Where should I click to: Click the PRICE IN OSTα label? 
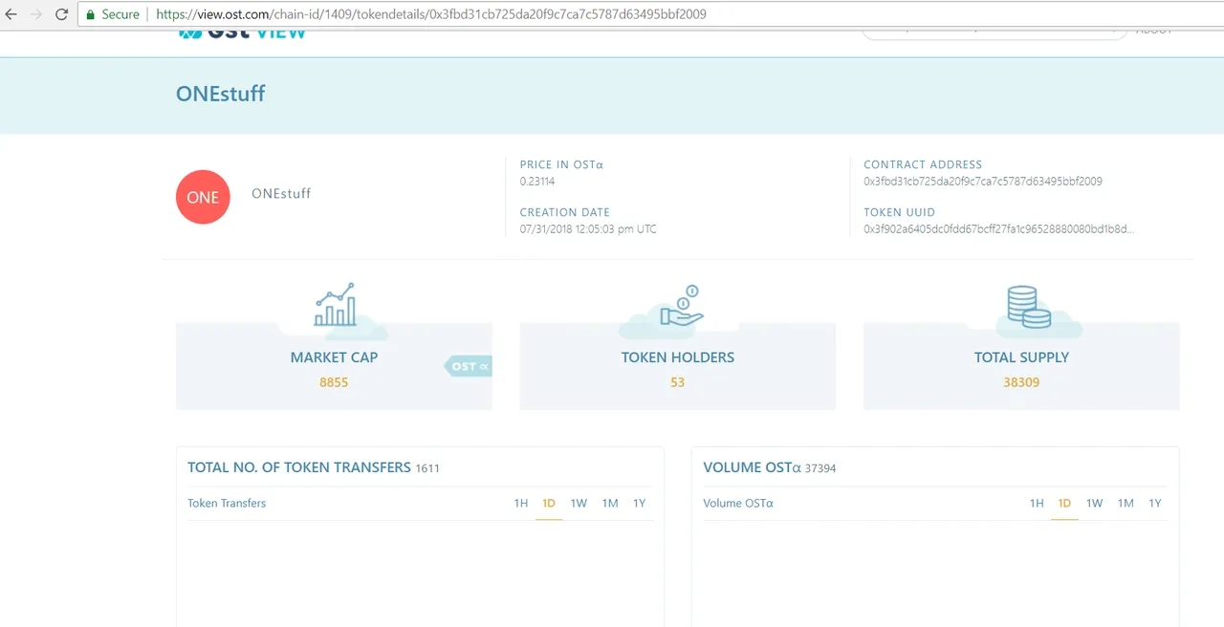point(562,164)
